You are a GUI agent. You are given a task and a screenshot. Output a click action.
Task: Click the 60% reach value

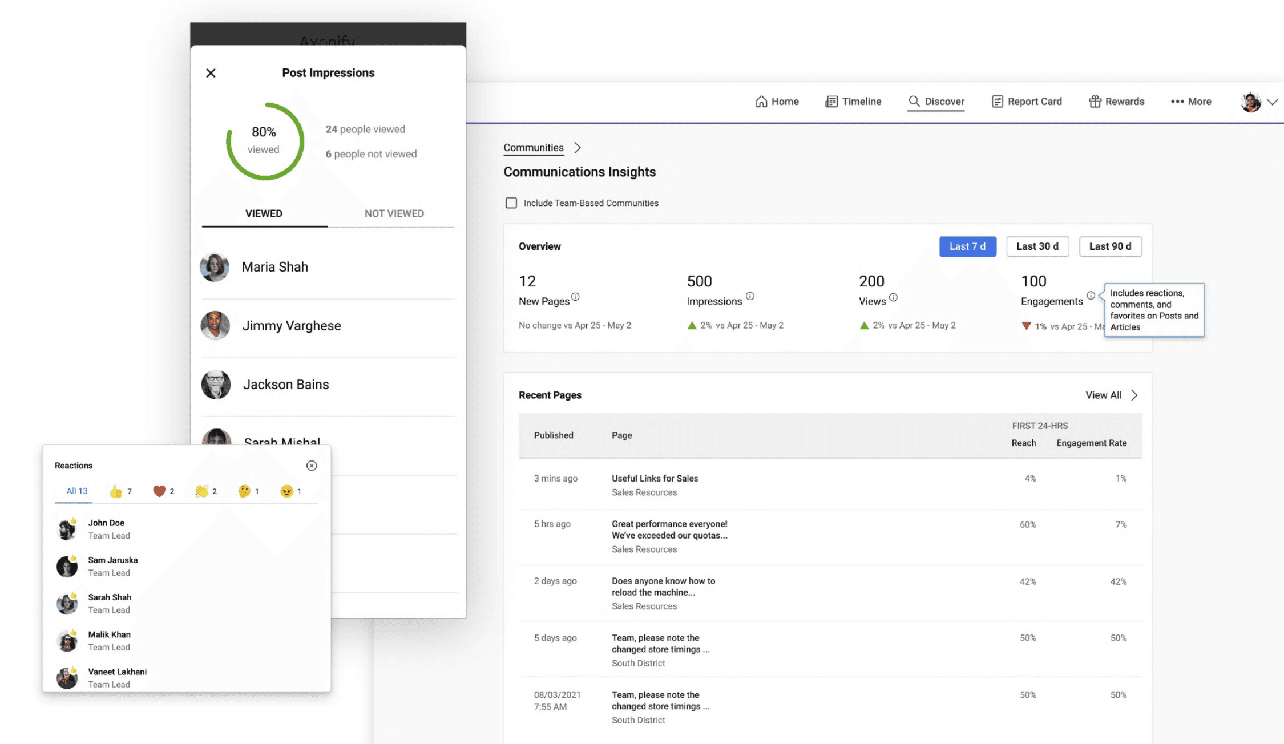[1028, 524]
